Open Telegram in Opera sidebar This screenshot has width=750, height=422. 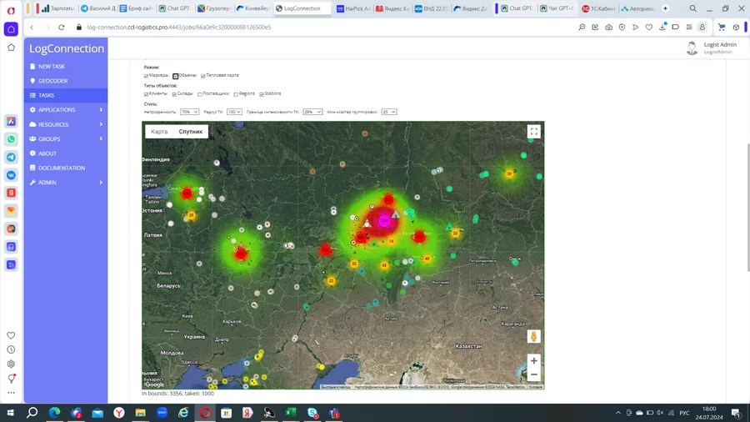click(12, 157)
